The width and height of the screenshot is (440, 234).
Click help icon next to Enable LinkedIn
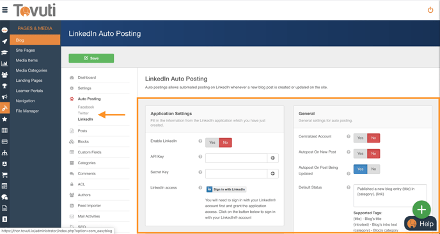pos(200,141)
